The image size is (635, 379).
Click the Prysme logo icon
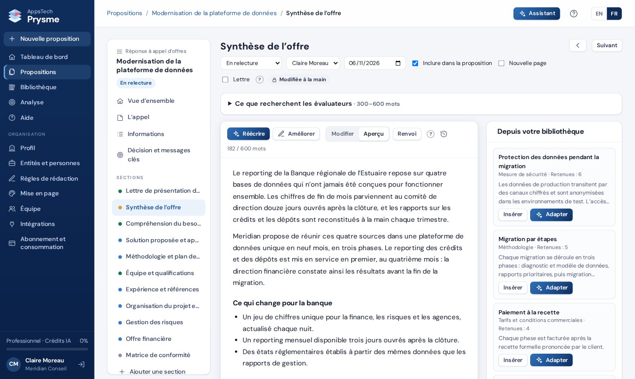coord(15,16)
